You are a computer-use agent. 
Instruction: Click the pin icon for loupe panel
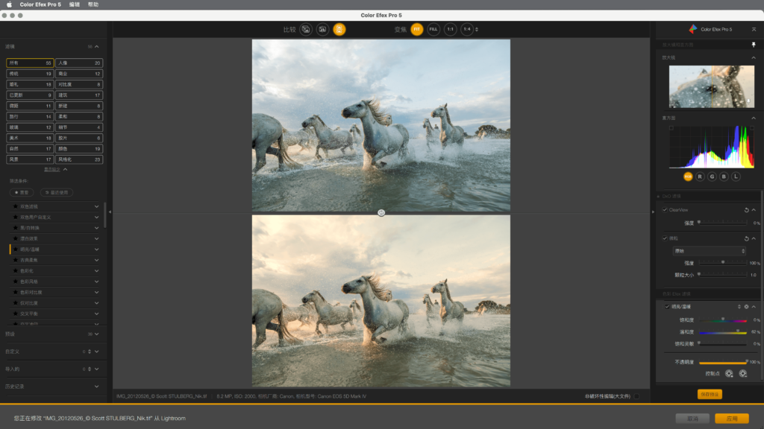(x=754, y=45)
